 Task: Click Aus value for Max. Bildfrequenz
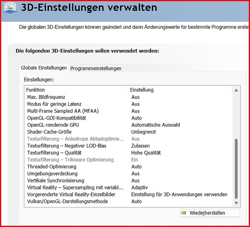click(136, 97)
